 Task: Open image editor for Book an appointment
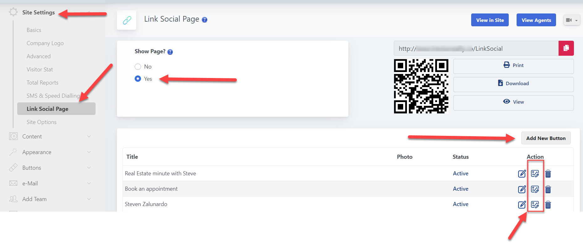coord(535,189)
